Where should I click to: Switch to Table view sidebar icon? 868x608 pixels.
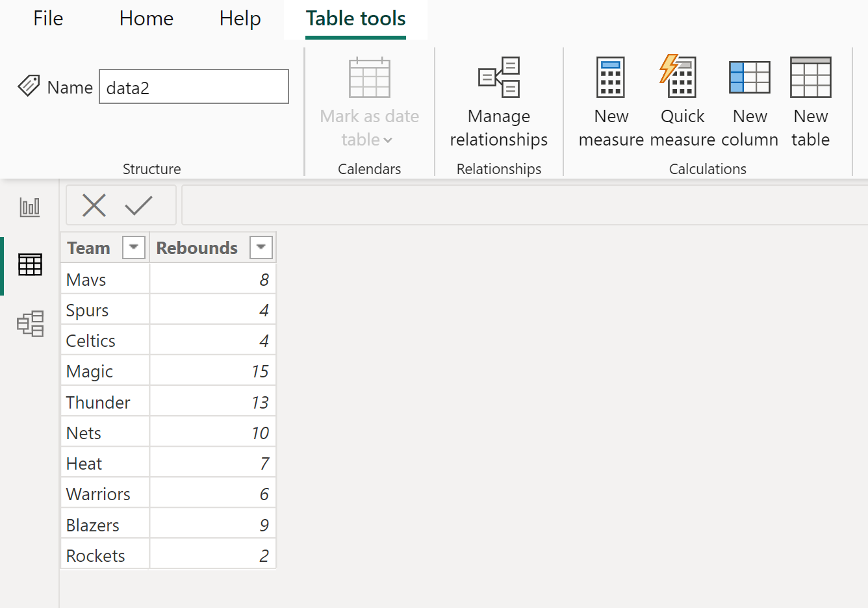(x=30, y=265)
